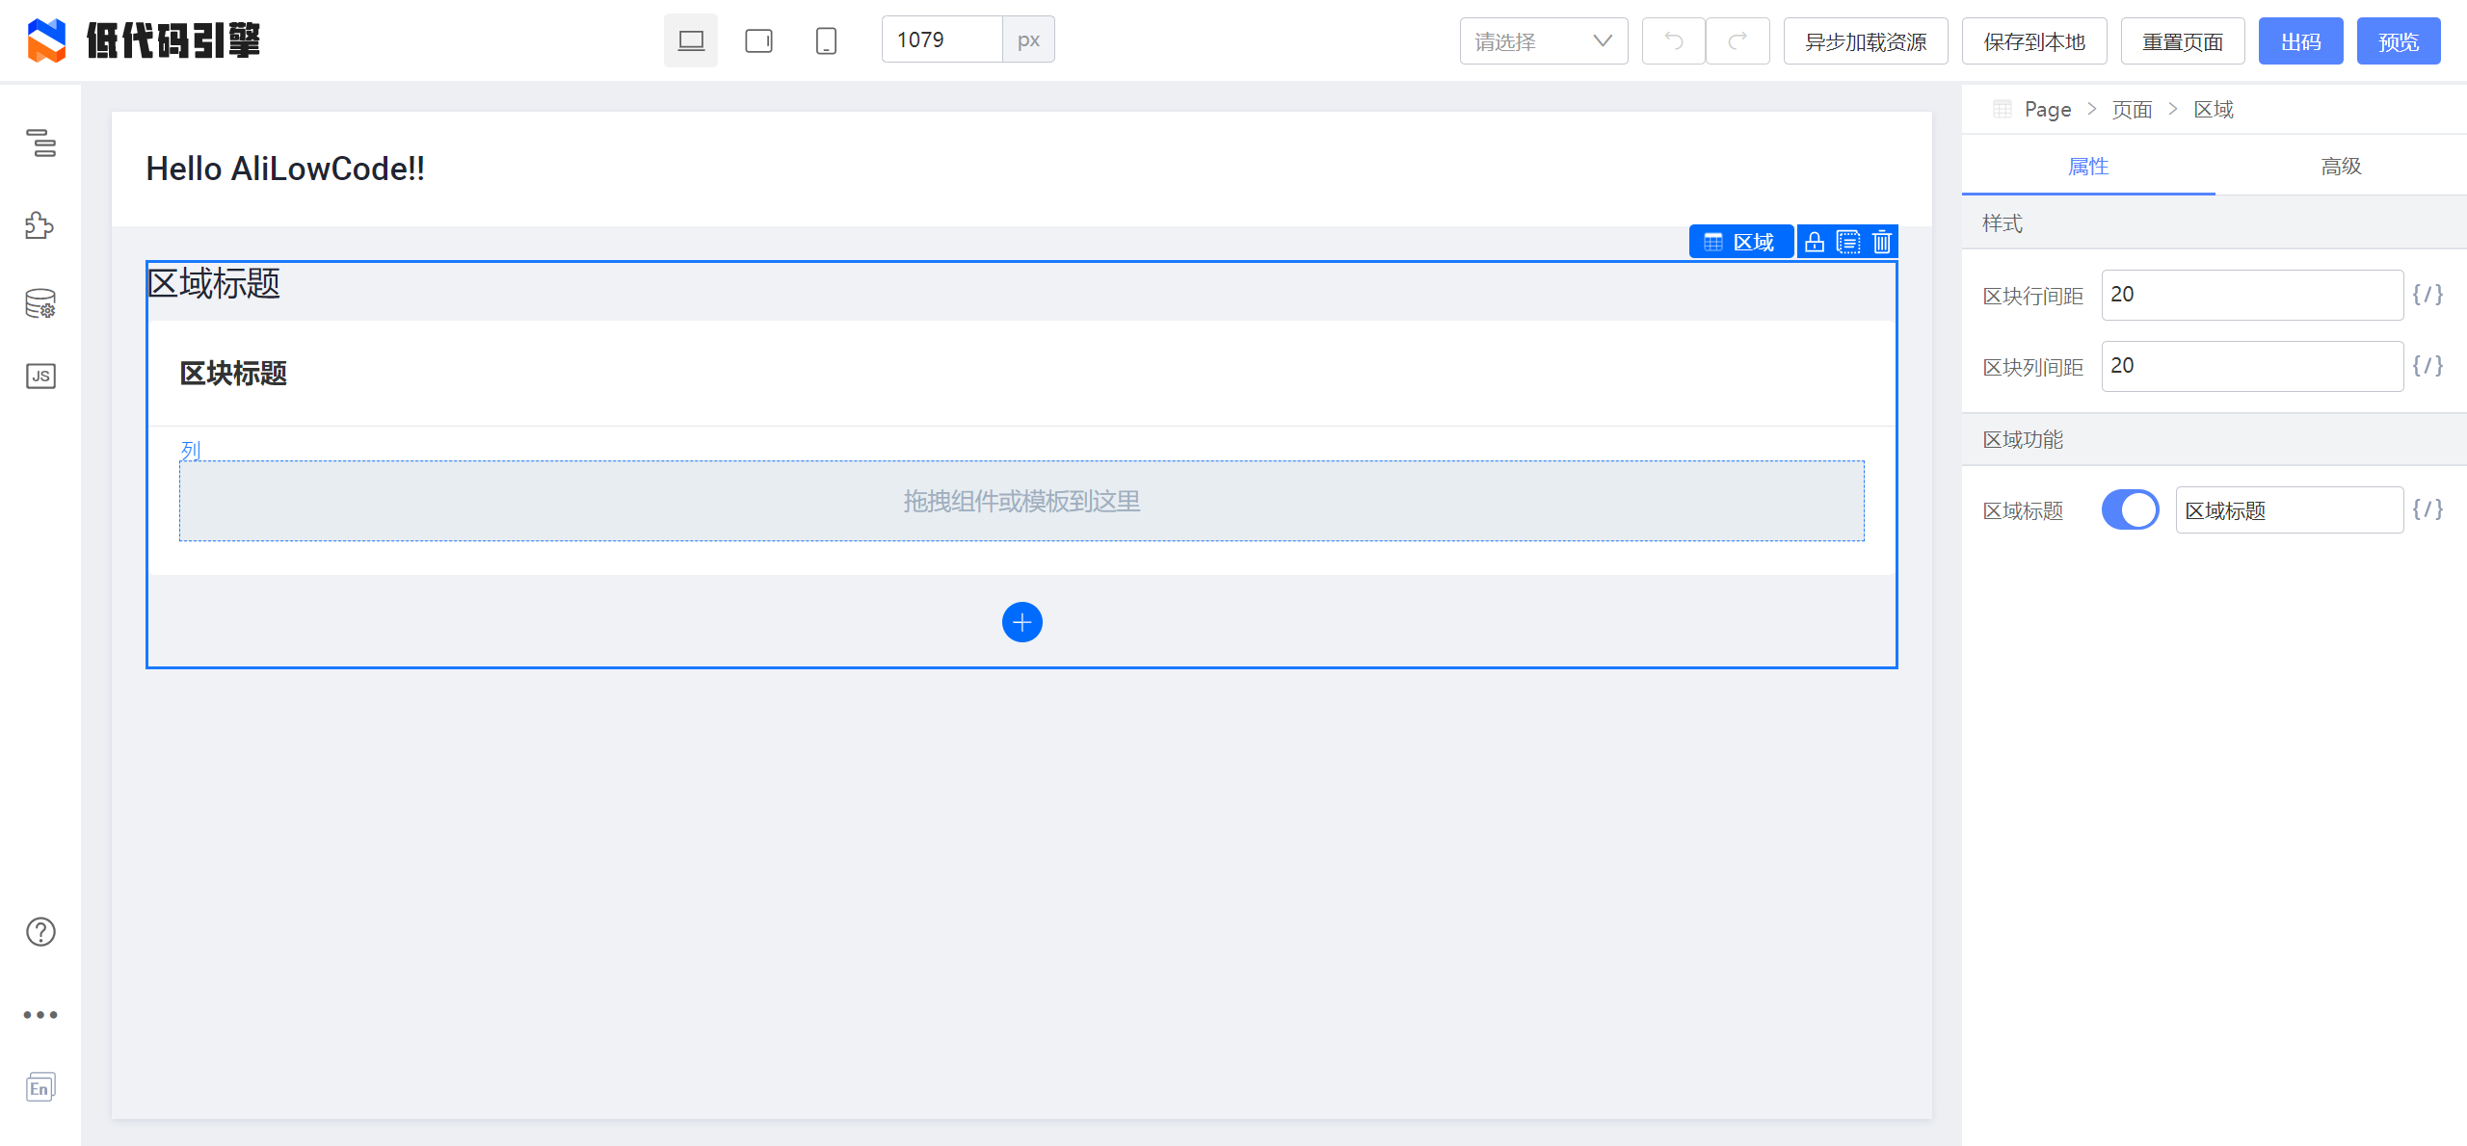
Task: Open the component library puzzle icon
Action: click(x=40, y=225)
